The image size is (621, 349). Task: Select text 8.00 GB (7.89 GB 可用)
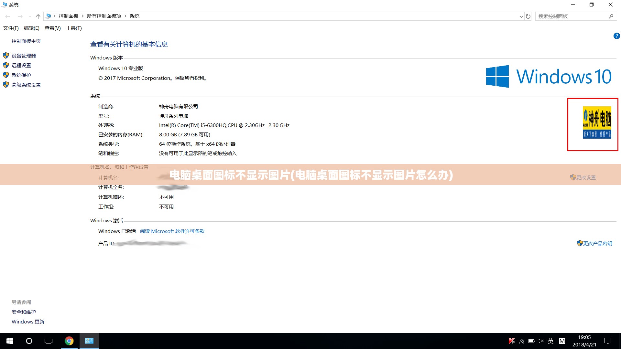[185, 135]
